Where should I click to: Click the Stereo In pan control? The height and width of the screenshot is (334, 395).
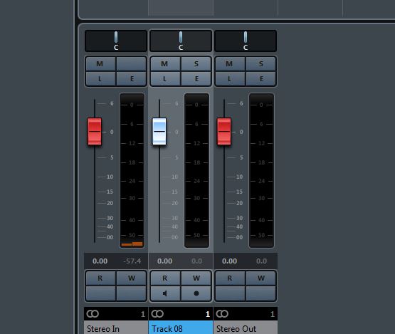coord(116,41)
